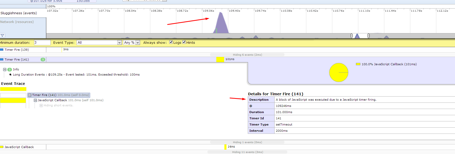Click the green hint badge on Timer Fire (141)
Image resolution: width=455 pixels, height=154 pixels.
point(43,60)
